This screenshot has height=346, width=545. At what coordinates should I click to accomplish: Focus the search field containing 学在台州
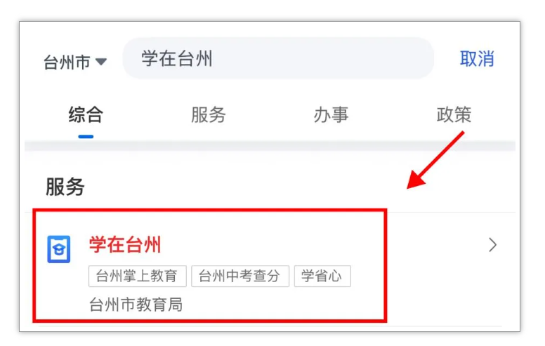(278, 58)
